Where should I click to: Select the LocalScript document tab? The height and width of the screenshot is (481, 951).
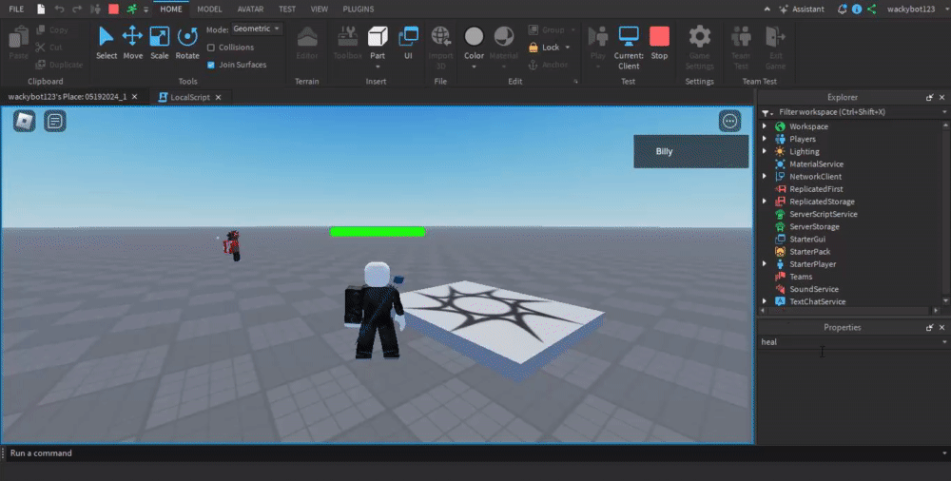coord(190,97)
